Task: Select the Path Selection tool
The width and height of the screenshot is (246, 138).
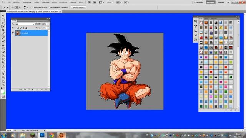Action: point(3,74)
